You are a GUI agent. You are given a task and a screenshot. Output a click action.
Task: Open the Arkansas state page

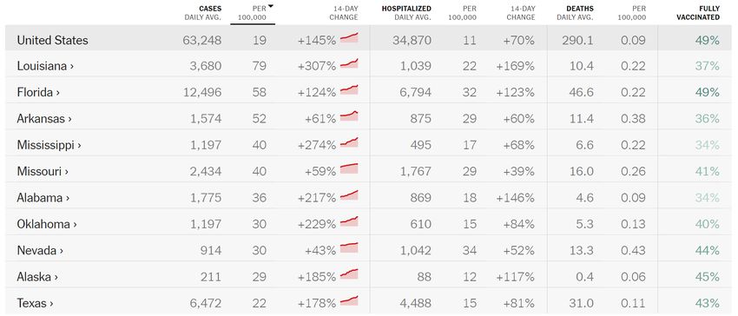(44, 119)
